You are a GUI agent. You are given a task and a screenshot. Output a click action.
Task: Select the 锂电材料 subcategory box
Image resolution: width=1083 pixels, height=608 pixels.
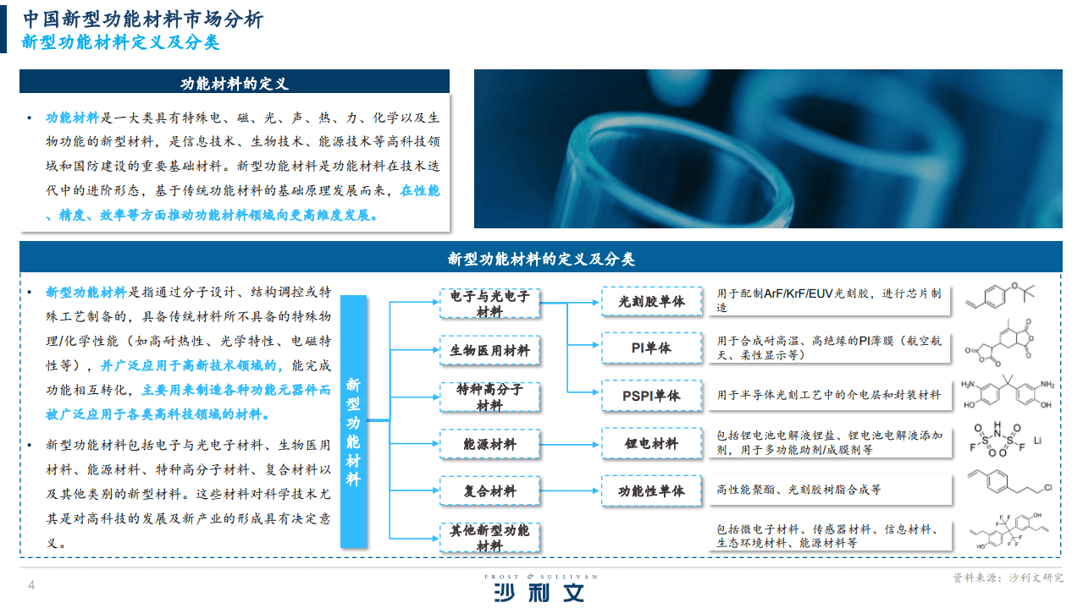coord(651,443)
